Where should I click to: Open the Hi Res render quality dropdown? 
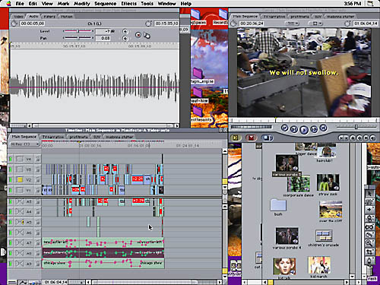(x=24, y=144)
